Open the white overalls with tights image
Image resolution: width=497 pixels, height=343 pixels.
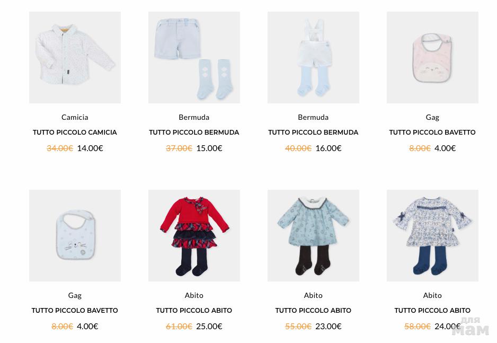point(313,57)
